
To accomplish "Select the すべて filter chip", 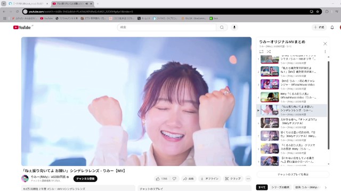I will click(262, 187).
